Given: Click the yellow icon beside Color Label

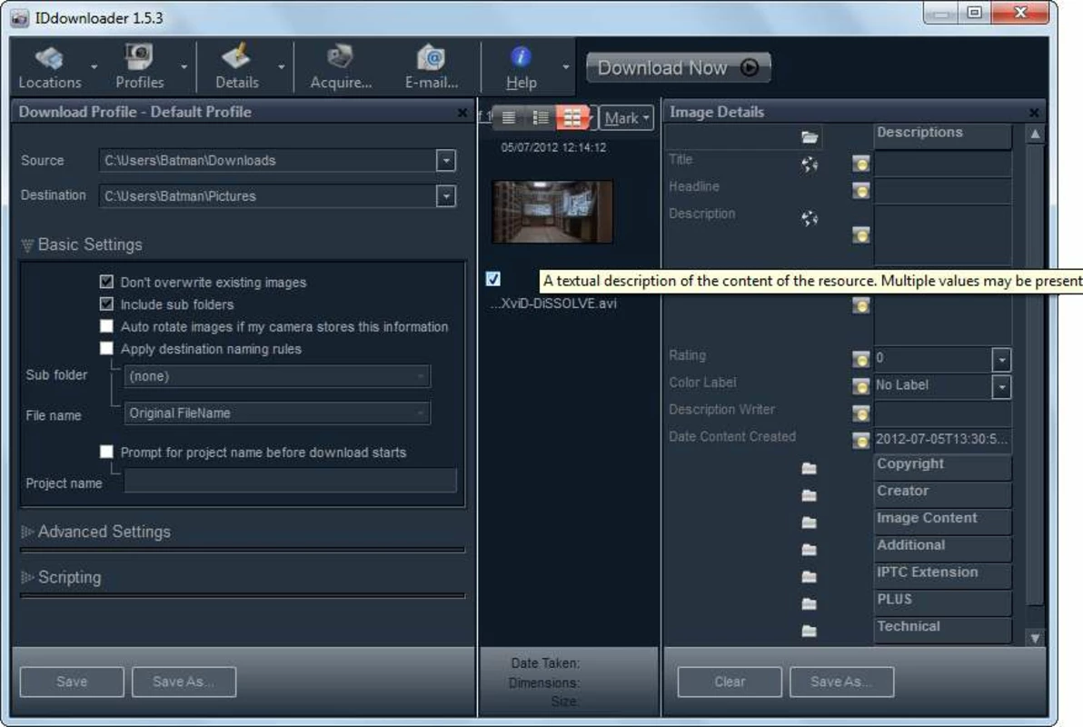Looking at the screenshot, I should point(860,386).
